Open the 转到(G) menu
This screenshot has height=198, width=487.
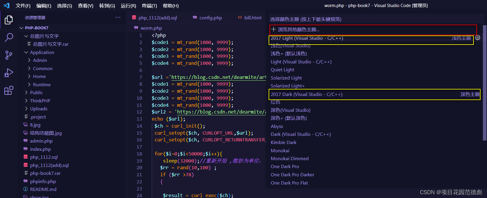click(x=107, y=6)
